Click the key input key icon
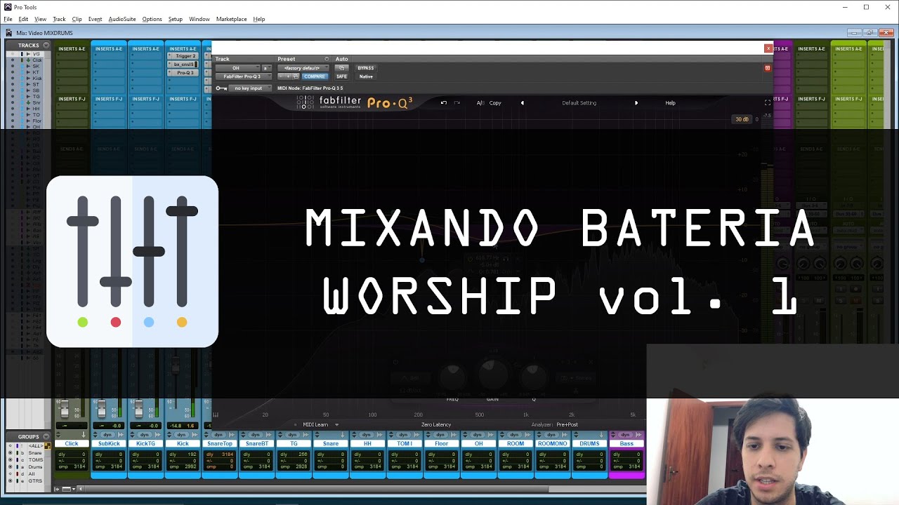The image size is (899, 505). [221, 88]
